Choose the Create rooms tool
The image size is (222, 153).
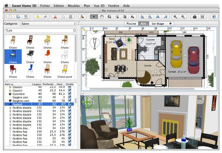pos(117,17)
